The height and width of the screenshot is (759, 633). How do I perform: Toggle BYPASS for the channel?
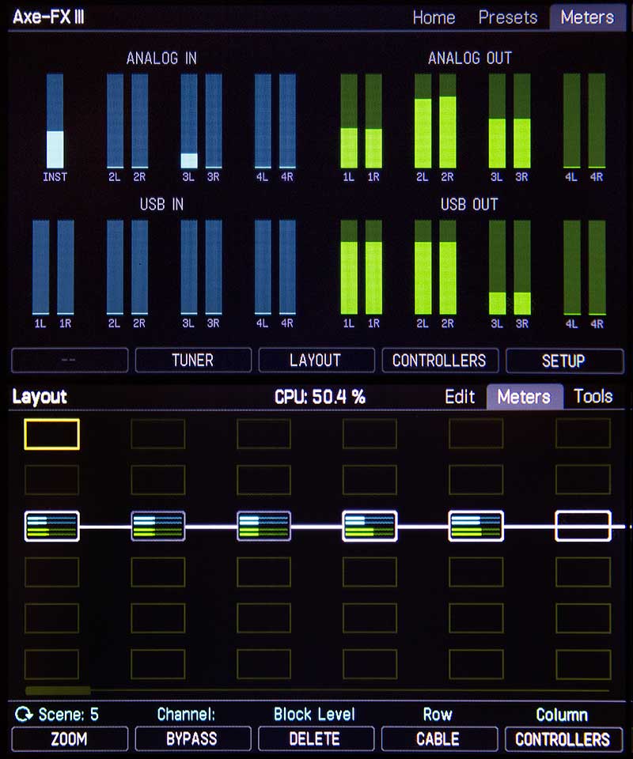(193, 738)
